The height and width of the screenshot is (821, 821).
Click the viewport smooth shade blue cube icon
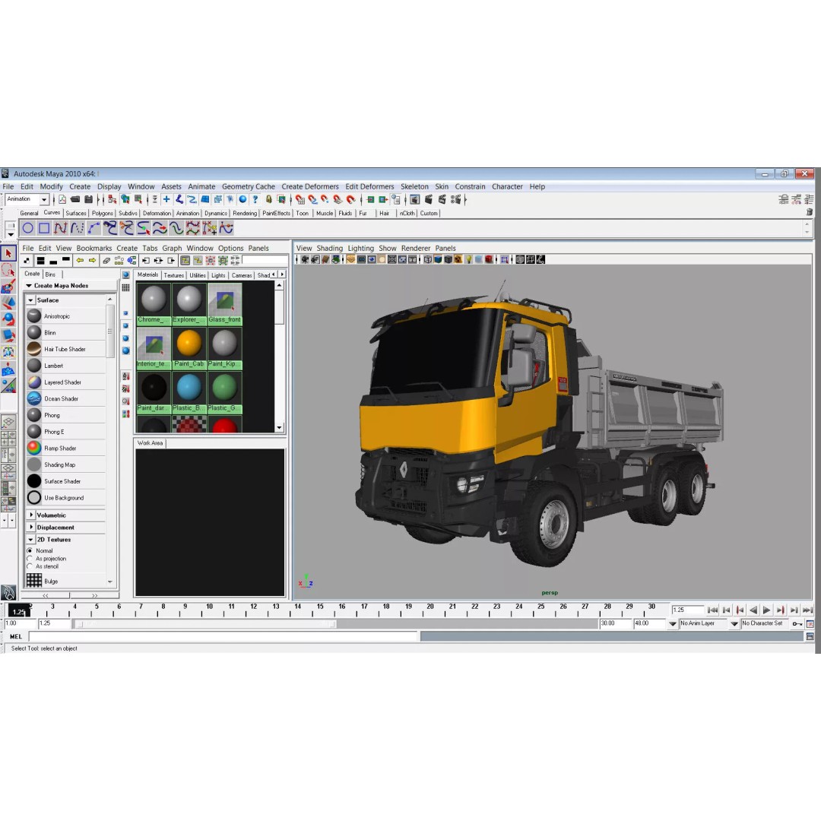click(438, 260)
